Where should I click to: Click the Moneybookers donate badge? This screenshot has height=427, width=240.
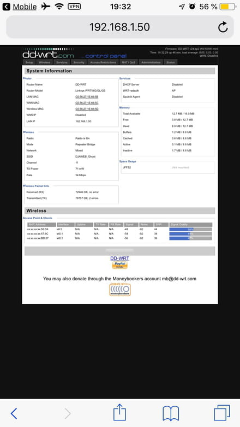pos(120,290)
